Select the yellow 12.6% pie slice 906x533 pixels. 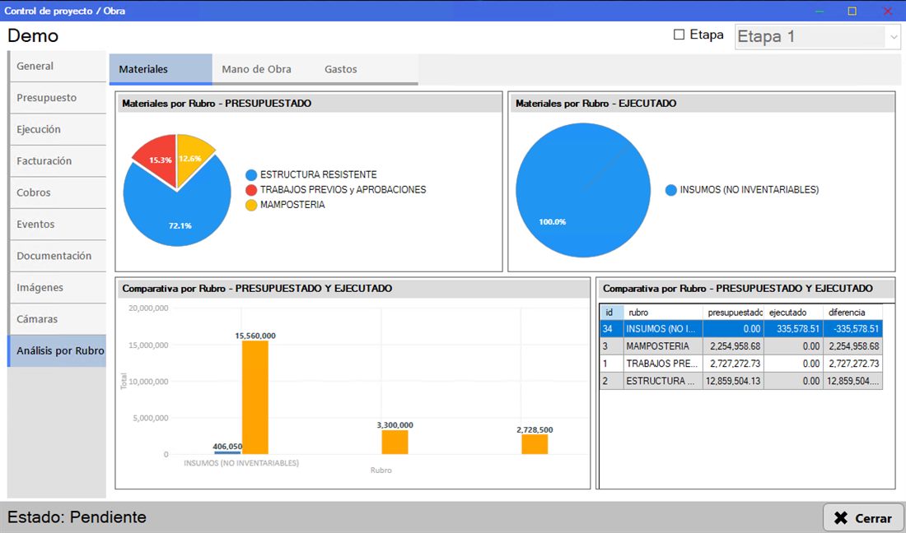click(192, 155)
